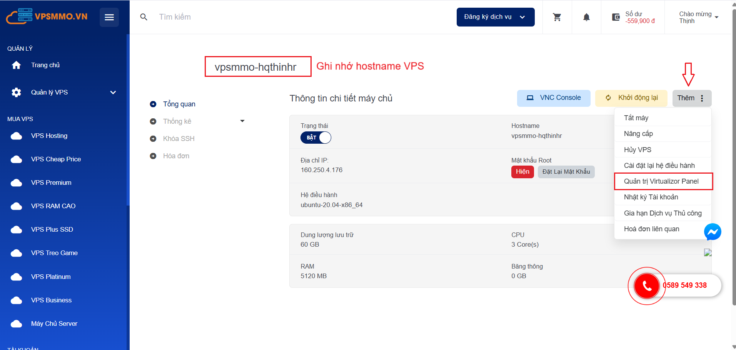This screenshot has width=736, height=350.
Task: Click the page vertical scrollbar
Action: [733, 158]
